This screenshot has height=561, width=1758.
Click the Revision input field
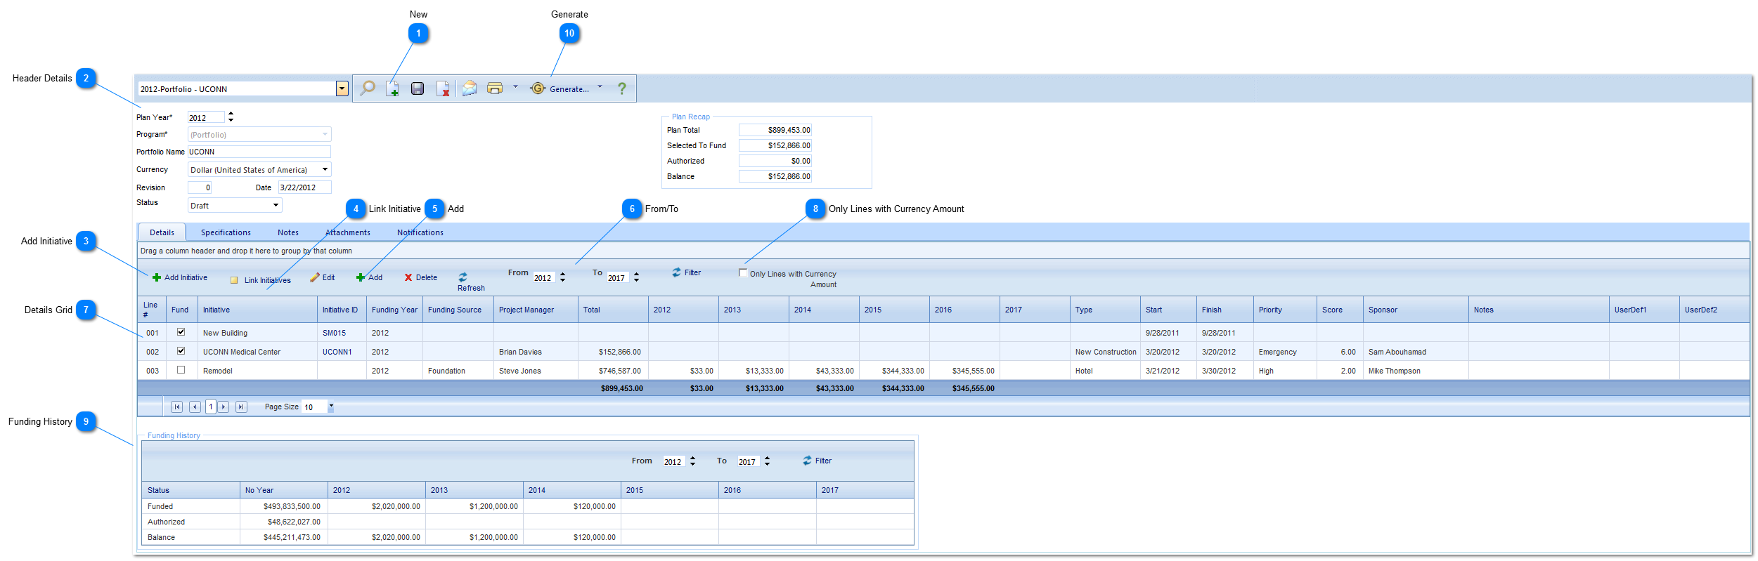coord(200,187)
